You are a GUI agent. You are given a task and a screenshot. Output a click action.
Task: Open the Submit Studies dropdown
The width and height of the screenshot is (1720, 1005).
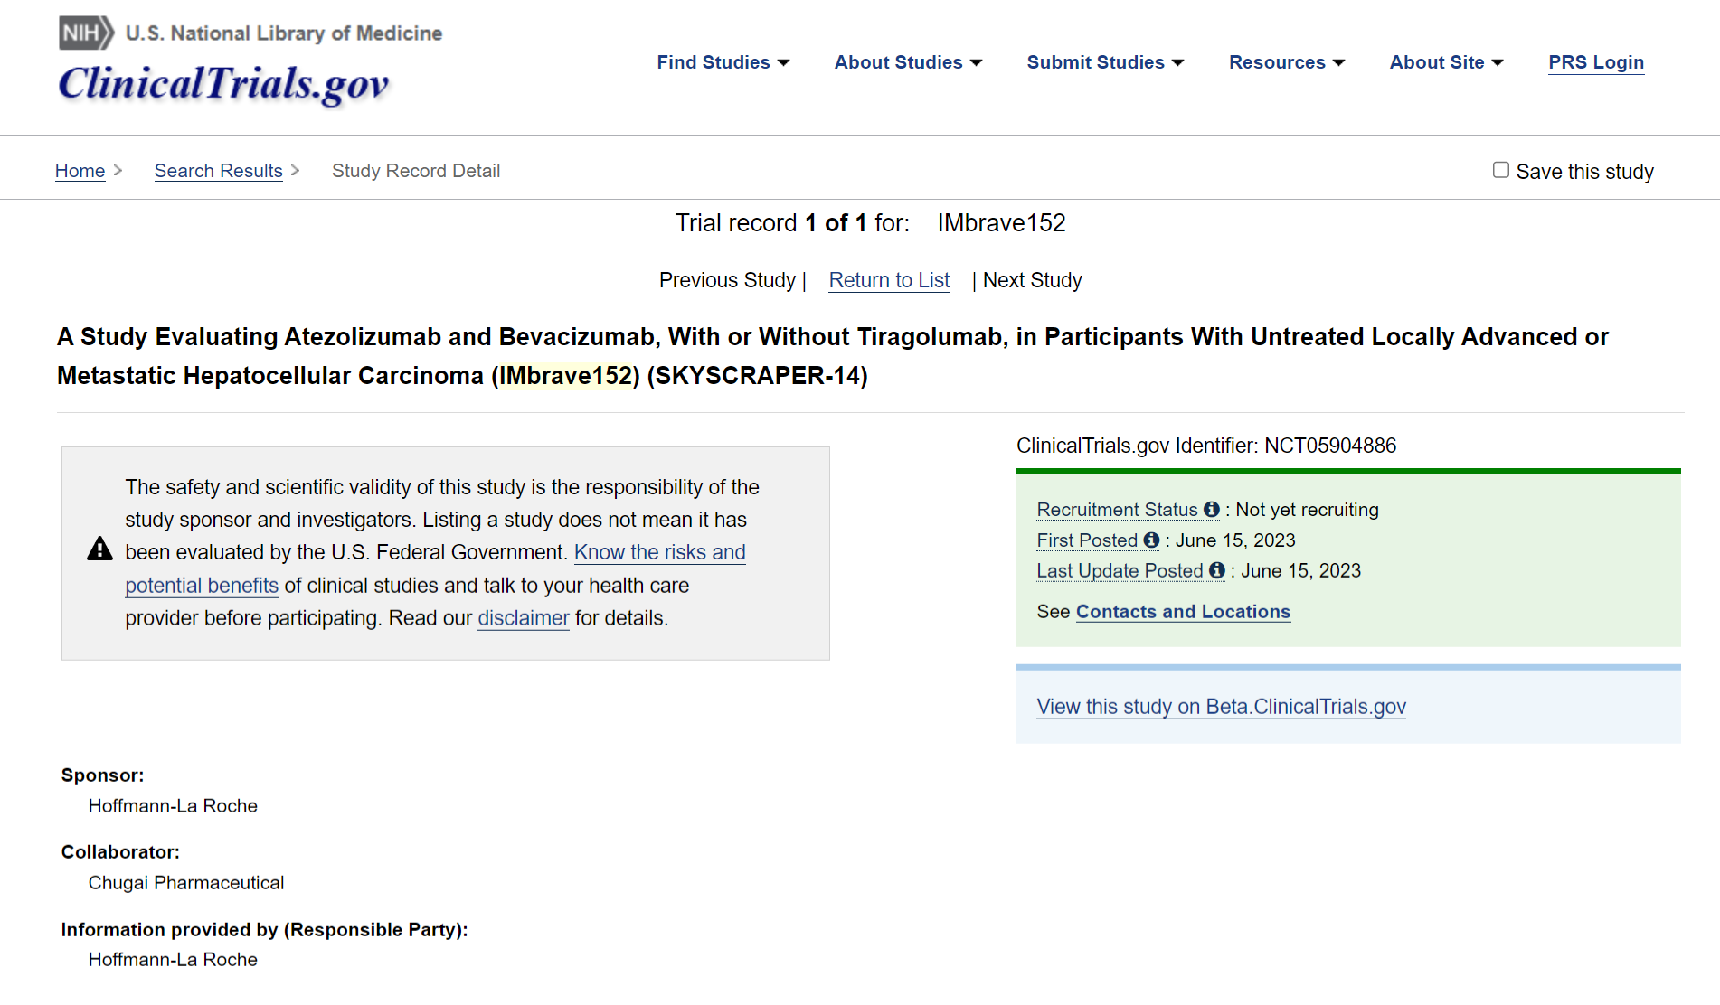point(1105,62)
